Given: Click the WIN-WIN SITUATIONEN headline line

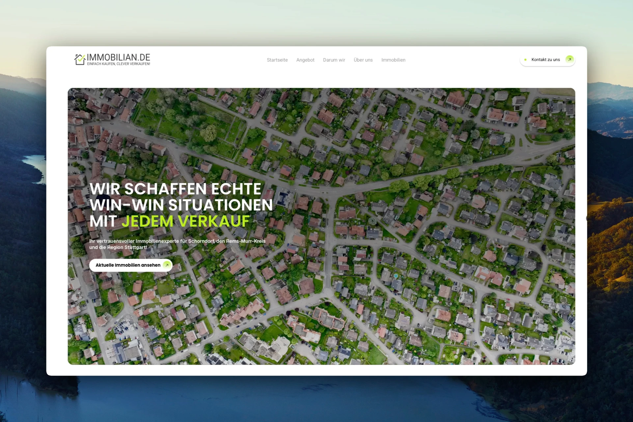Looking at the screenshot, I should (181, 205).
